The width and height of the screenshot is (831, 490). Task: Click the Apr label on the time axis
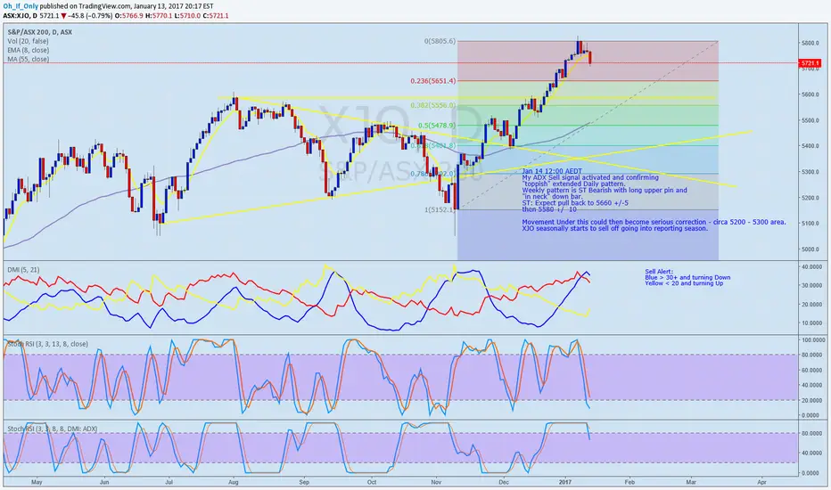point(762,483)
